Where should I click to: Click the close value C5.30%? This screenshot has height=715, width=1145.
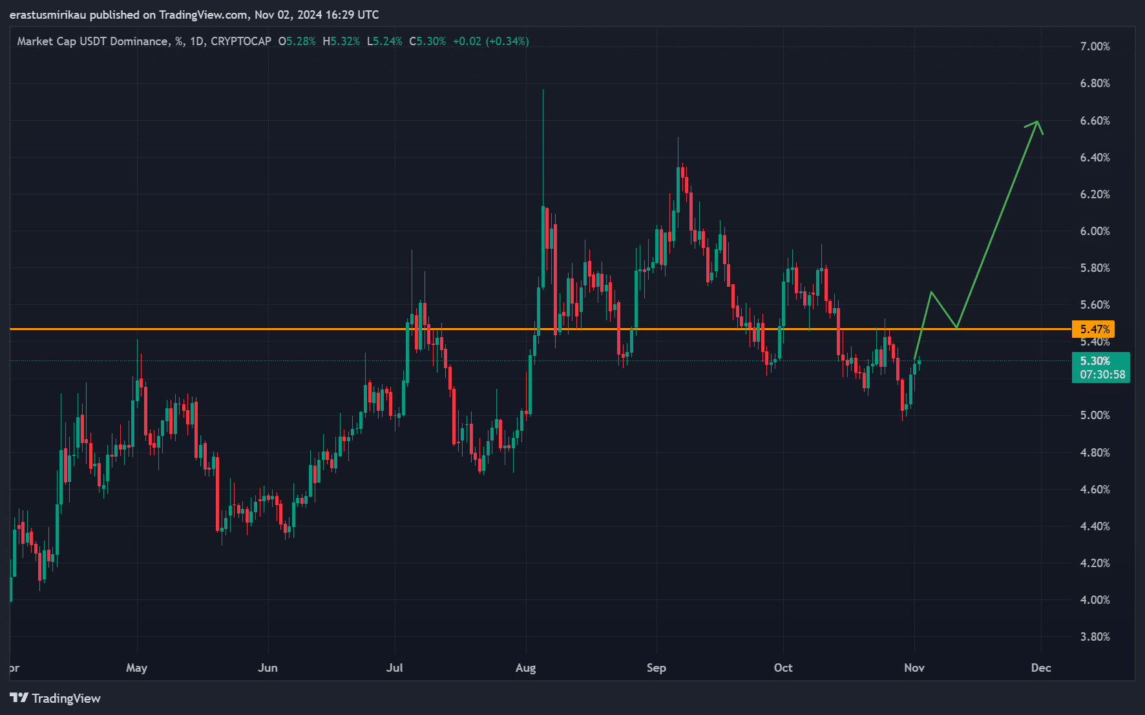coord(427,41)
